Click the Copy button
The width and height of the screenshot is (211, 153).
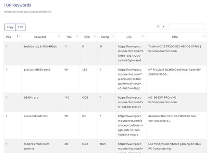[x=10, y=27]
